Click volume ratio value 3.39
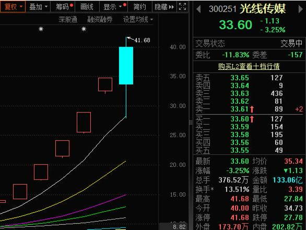The width and height of the screenshot is (306, 230). (x=296, y=189)
